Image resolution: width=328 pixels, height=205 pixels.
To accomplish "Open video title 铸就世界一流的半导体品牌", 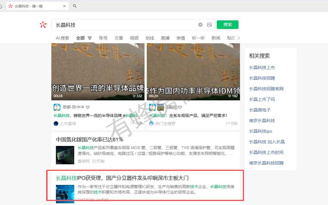I will [x=97, y=116].
